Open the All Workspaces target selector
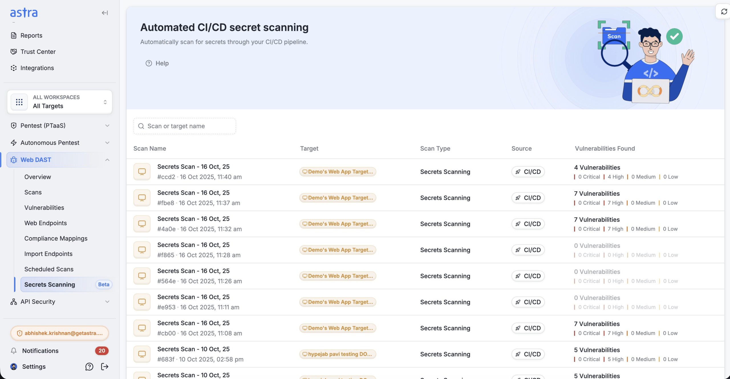Image resolution: width=730 pixels, height=379 pixels. pyautogui.click(x=60, y=102)
